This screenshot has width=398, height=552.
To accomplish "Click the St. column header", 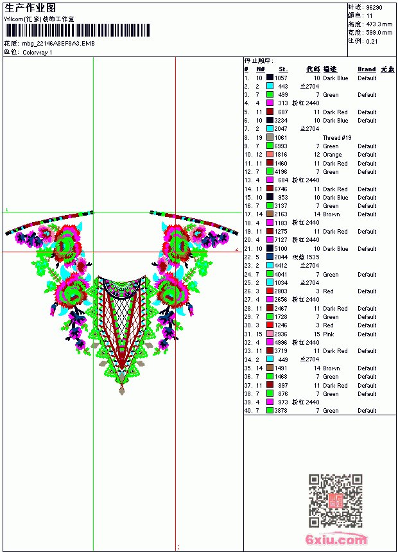I will tap(283, 69).
